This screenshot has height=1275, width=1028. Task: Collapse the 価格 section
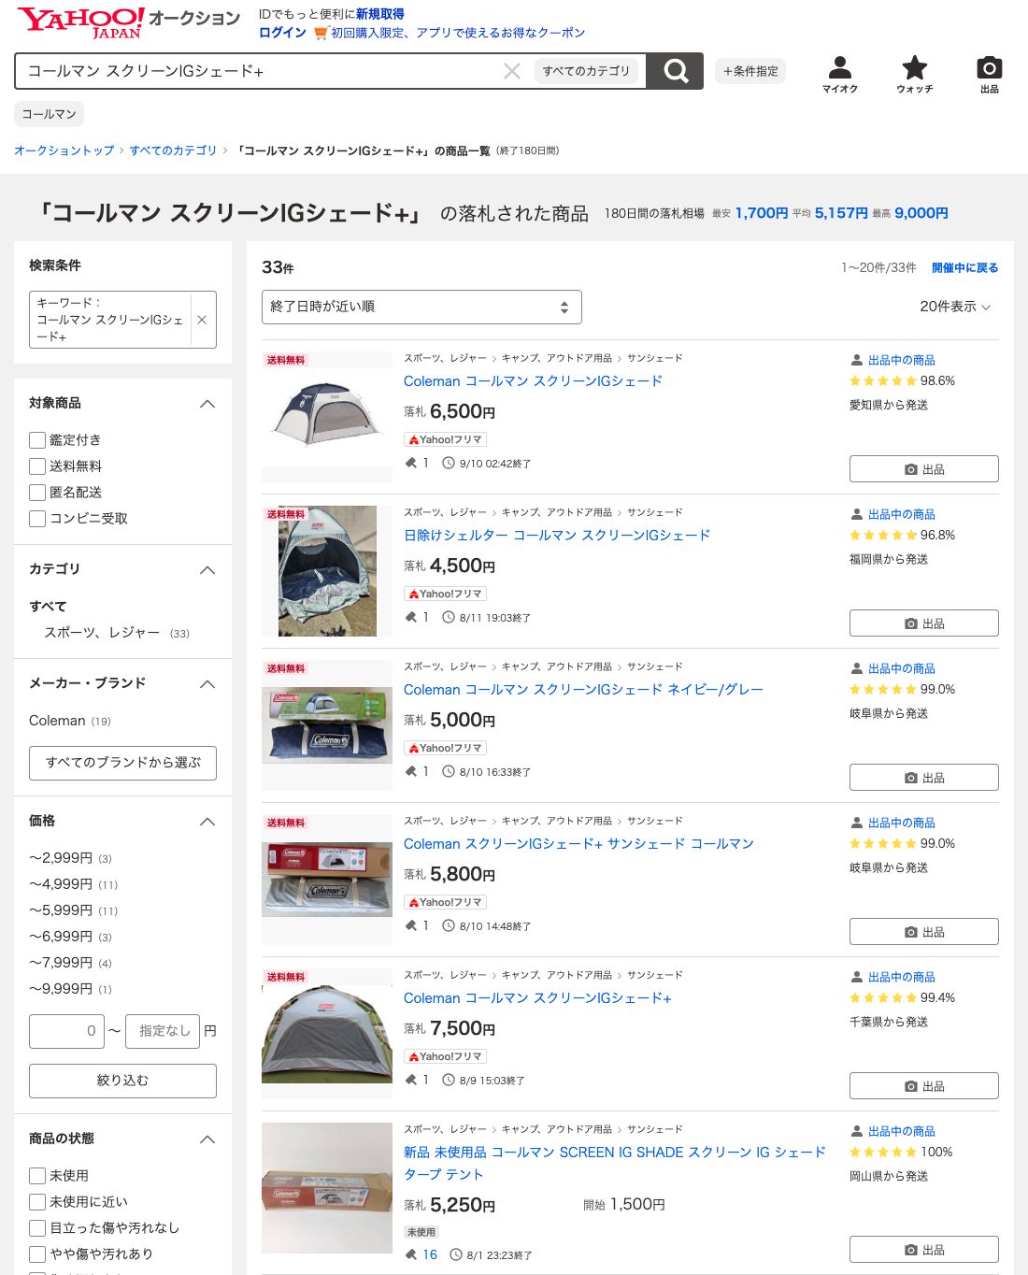pos(207,822)
